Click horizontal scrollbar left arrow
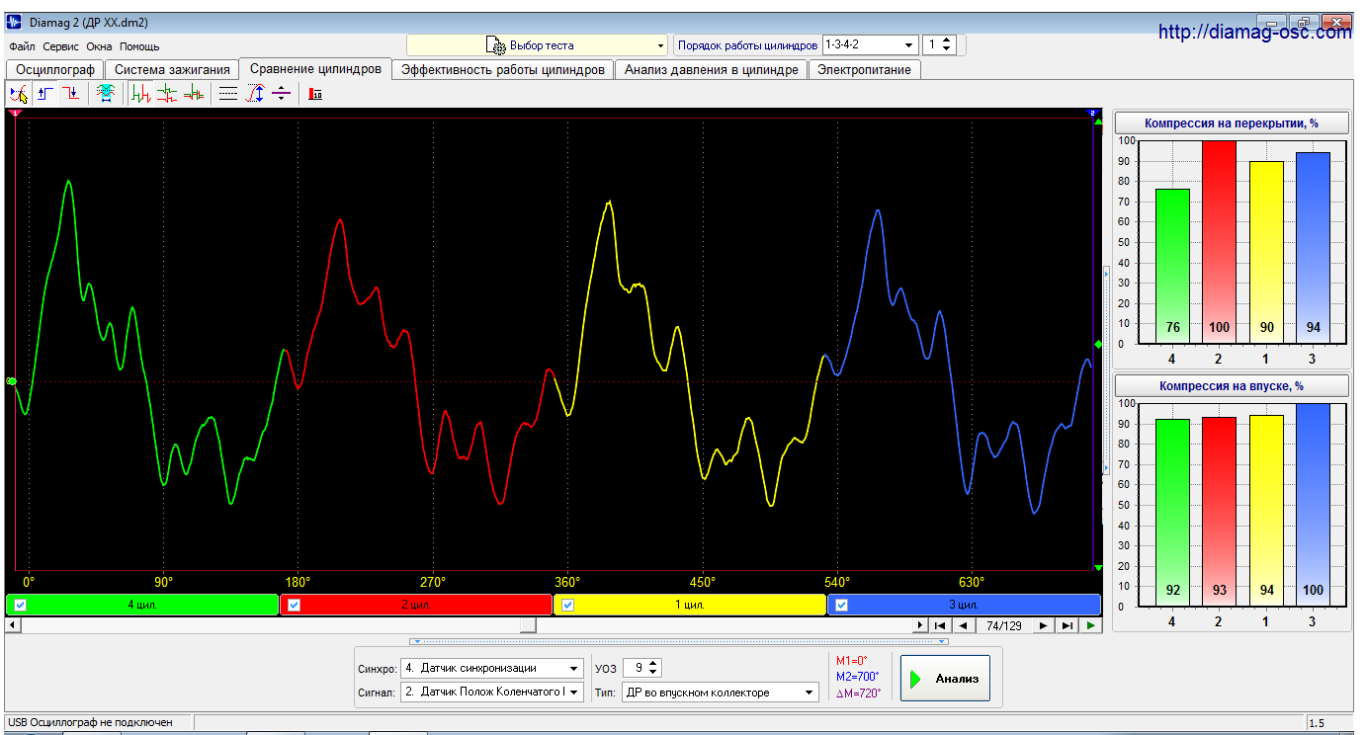This screenshot has width=1366, height=735. click(12, 625)
